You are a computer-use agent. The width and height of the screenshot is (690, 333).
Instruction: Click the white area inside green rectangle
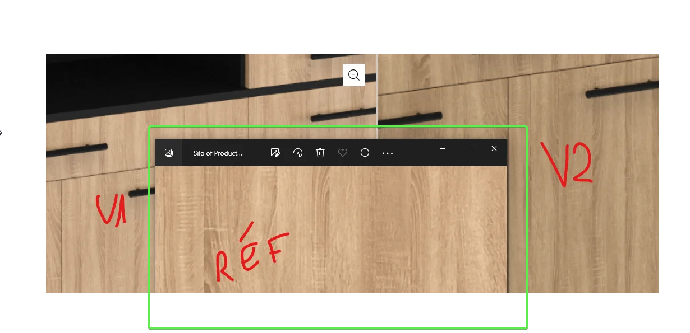pyautogui.click(x=337, y=309)
